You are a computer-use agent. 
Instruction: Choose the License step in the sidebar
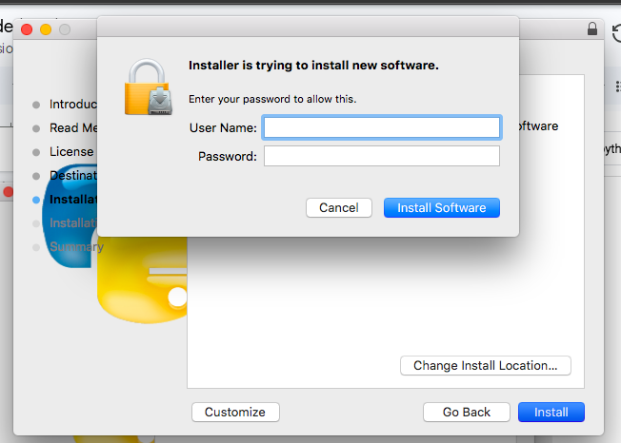pos(71,152)
